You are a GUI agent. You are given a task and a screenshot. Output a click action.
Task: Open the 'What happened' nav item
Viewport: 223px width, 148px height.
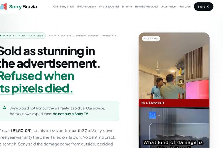pyautogui.click(x=109, y=6)
